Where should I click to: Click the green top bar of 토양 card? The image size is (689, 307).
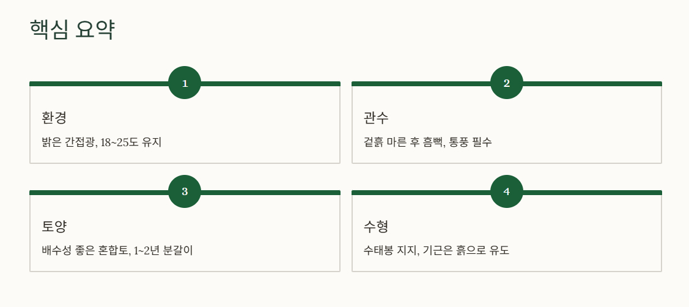(99, 192)
